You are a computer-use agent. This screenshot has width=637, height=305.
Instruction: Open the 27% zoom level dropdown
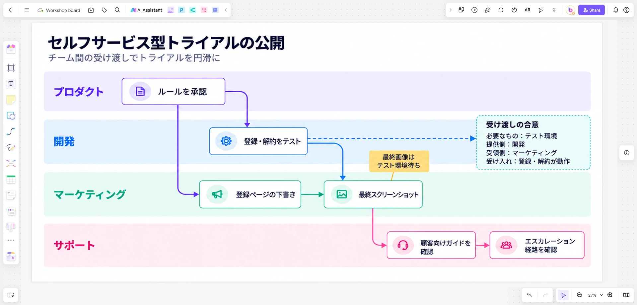tap(595, 295)
